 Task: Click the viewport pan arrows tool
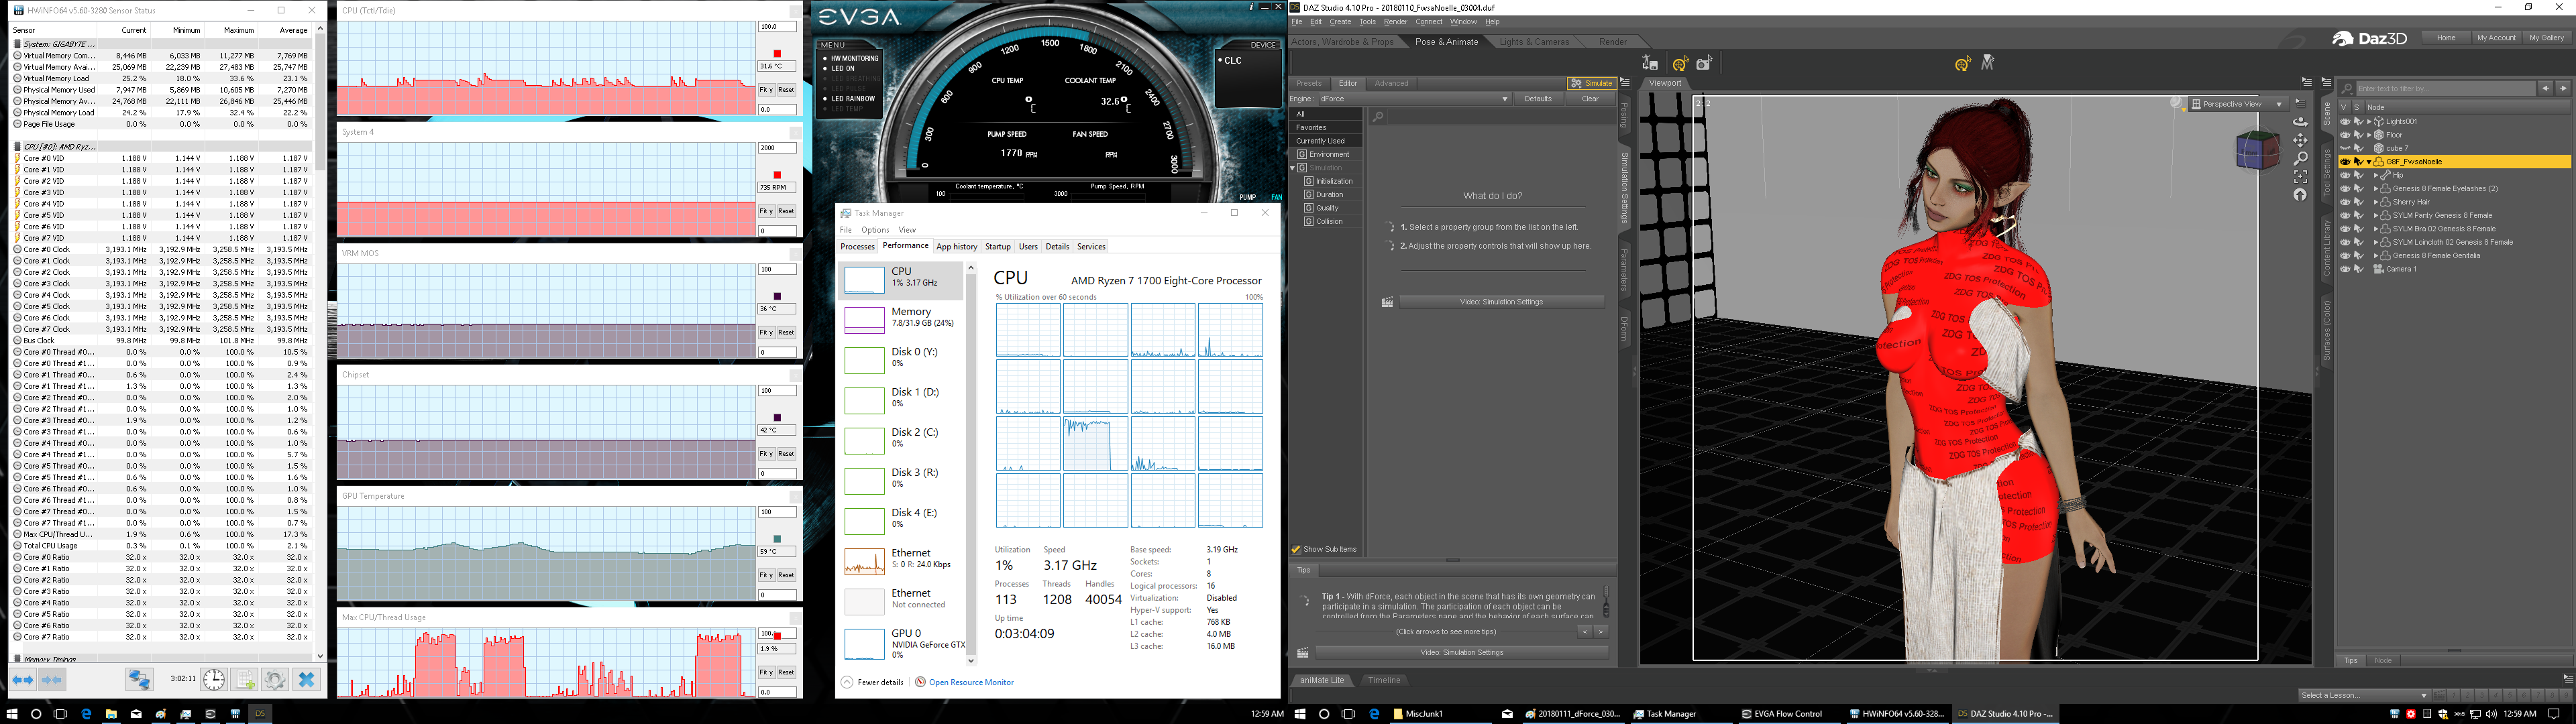tap(2300, 140)
